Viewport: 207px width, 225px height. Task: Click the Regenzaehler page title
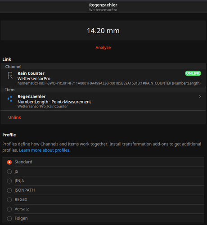(103, 5)
